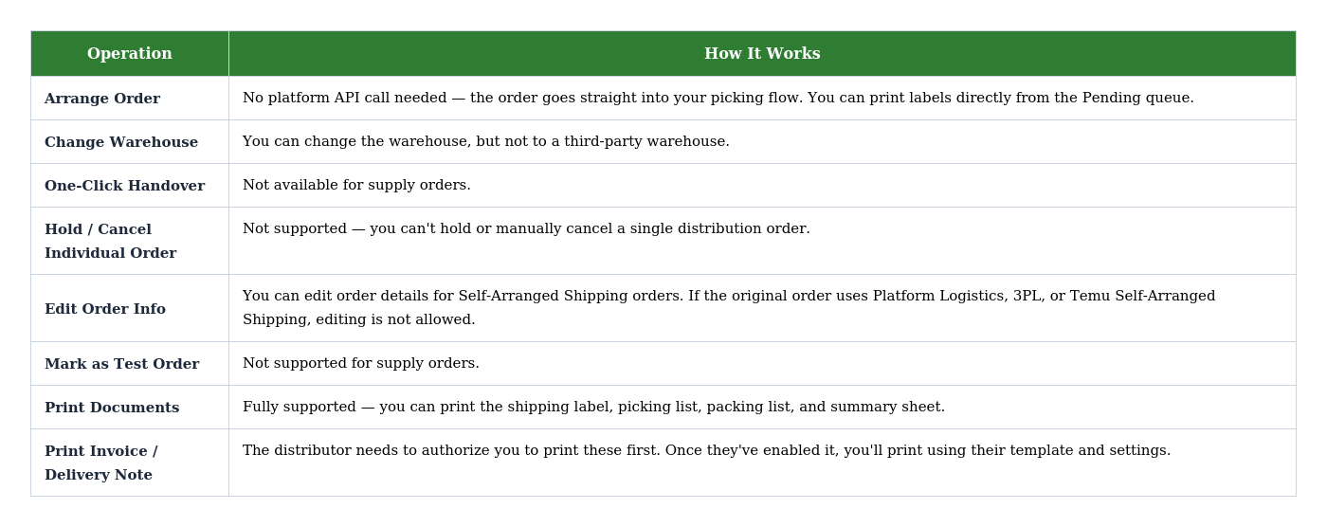Click the 'No platform API call needed' text
Image resolution: width=1327 pixels, height=527 pixels.
341,99
